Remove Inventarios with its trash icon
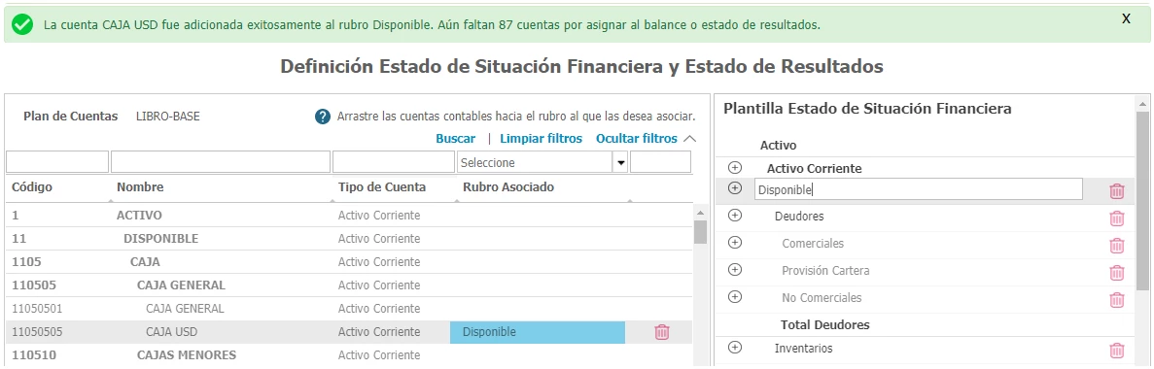The width and height of the screenshot is (1154, 369). coord(1116,350)
